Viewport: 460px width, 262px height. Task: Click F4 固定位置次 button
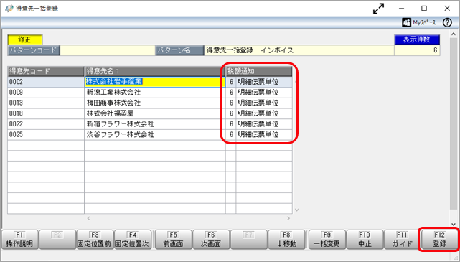tap(133, 240)
